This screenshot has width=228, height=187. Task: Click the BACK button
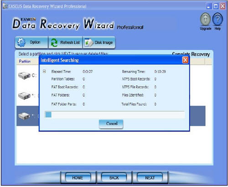pyautogui.click(x=114, y=177)
